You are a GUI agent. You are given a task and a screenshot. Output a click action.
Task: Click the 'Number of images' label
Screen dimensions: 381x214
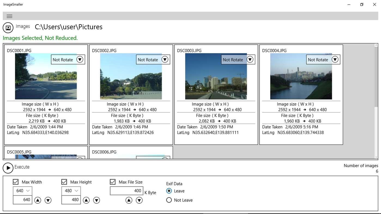(x=361, y=166)
